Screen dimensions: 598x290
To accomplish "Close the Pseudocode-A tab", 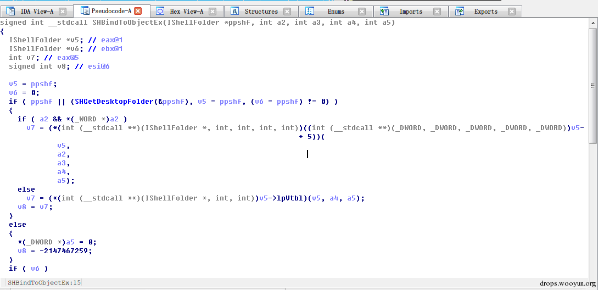I will tap(138, 11).
